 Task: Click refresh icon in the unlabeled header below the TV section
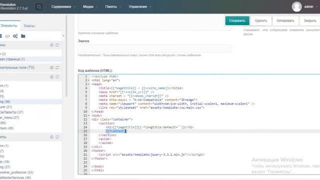coord(57,76)
